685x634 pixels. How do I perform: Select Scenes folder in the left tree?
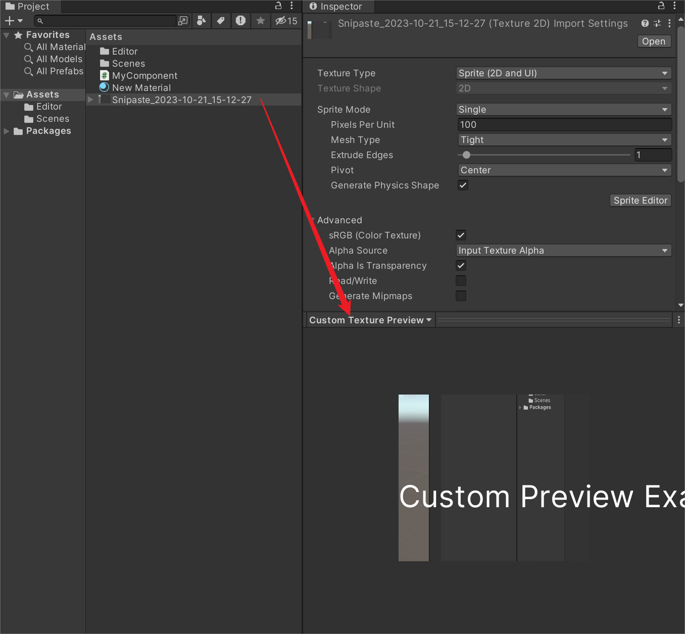(x=46, y=119)
